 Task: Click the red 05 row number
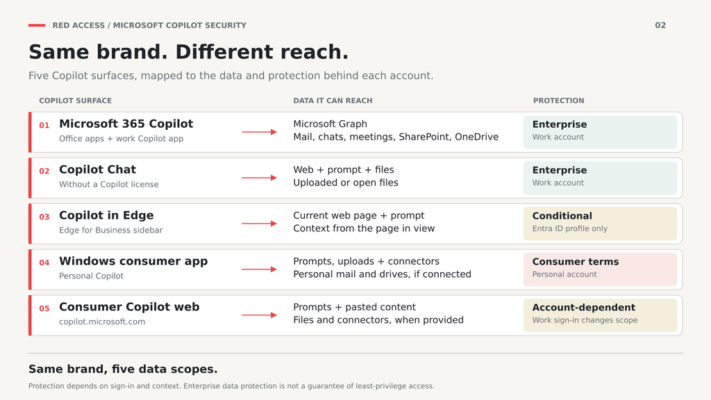tap(44, 308)
